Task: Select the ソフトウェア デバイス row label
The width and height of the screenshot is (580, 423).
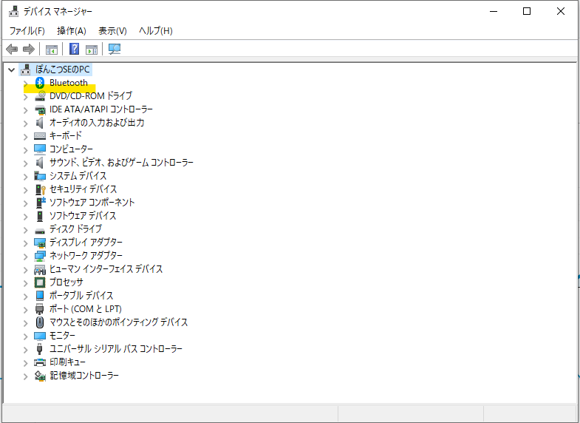Action: 83,216
